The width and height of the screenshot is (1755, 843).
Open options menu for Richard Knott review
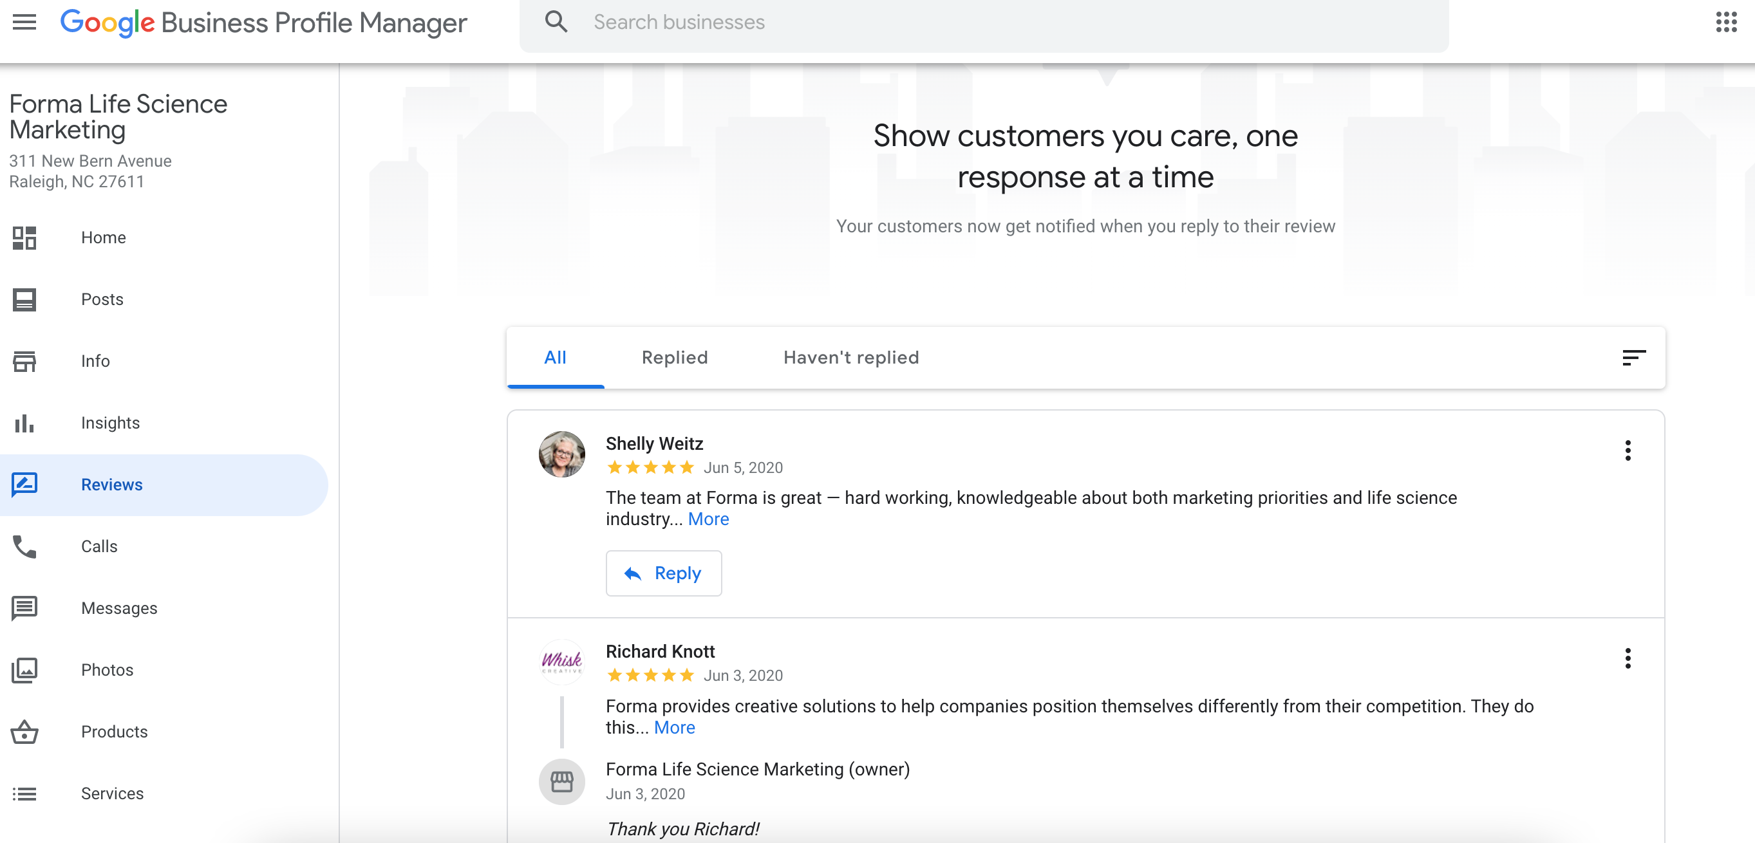tap(1628, 658)
